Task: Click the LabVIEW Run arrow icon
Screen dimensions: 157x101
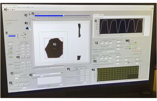Action: click(x=8, y=9)
